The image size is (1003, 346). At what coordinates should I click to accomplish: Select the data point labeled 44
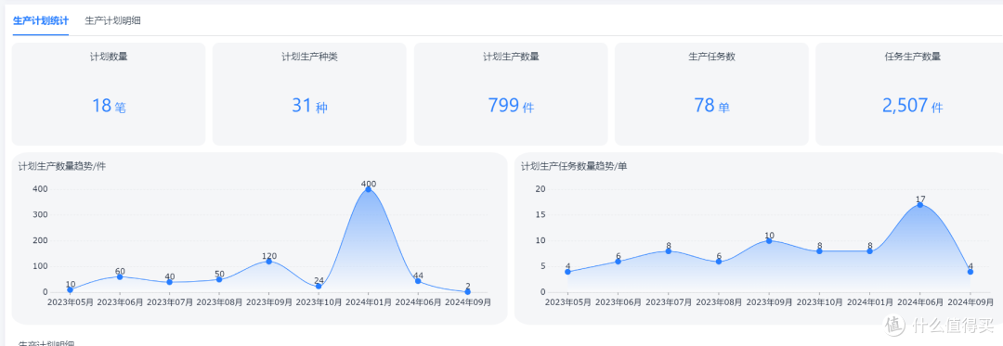coord(418,281)
